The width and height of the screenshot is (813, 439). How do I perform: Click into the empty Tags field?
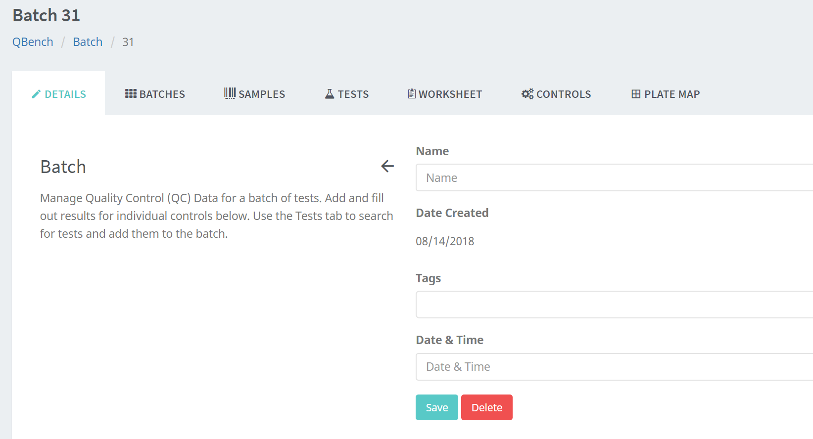pyautogui.click(x=614, y=305)
